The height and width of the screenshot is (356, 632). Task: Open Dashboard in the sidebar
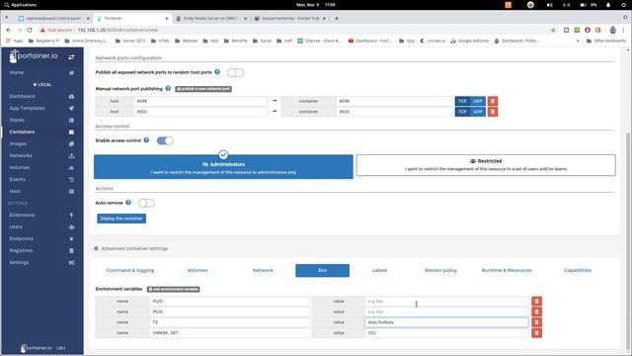pos(22,97)
